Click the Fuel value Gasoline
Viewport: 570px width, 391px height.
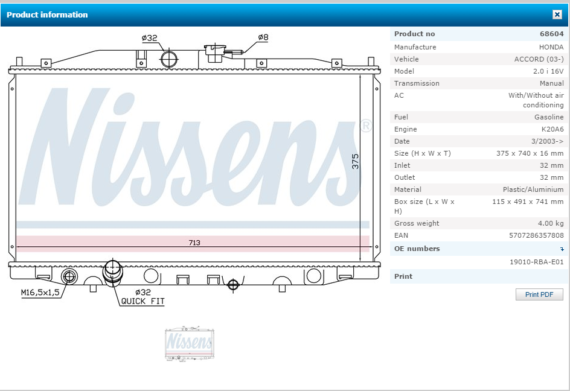[549, 117]
